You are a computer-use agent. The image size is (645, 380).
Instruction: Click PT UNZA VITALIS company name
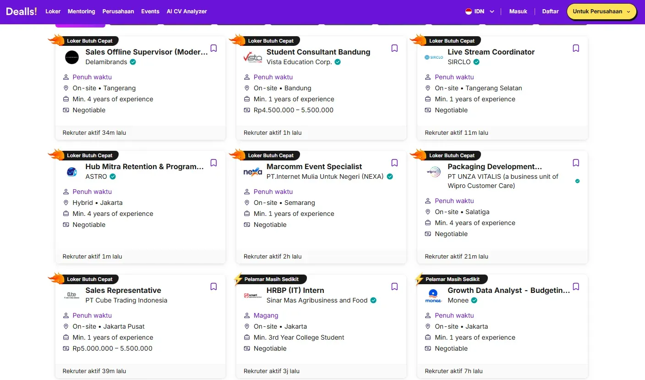(x=503, y=181)
